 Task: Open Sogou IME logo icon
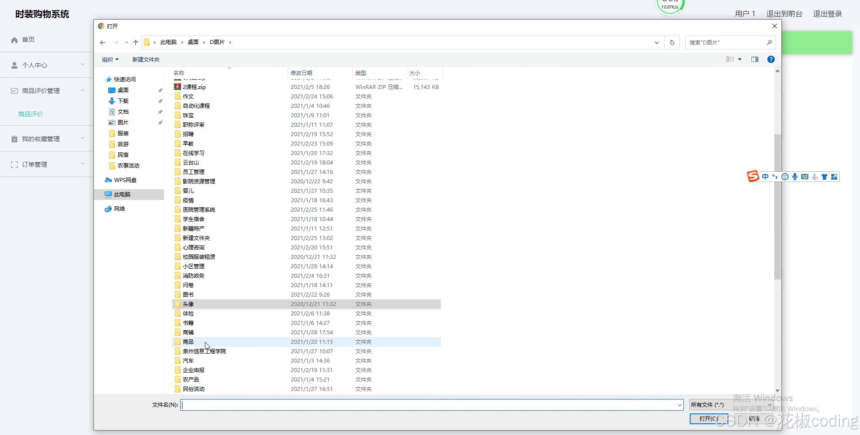point(753,177)
